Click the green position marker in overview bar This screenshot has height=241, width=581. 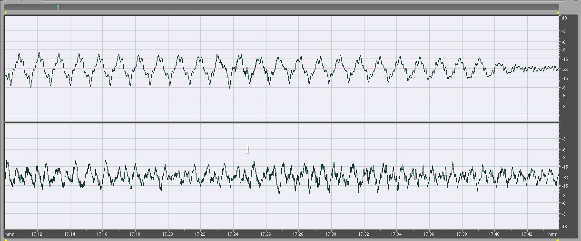58,7
